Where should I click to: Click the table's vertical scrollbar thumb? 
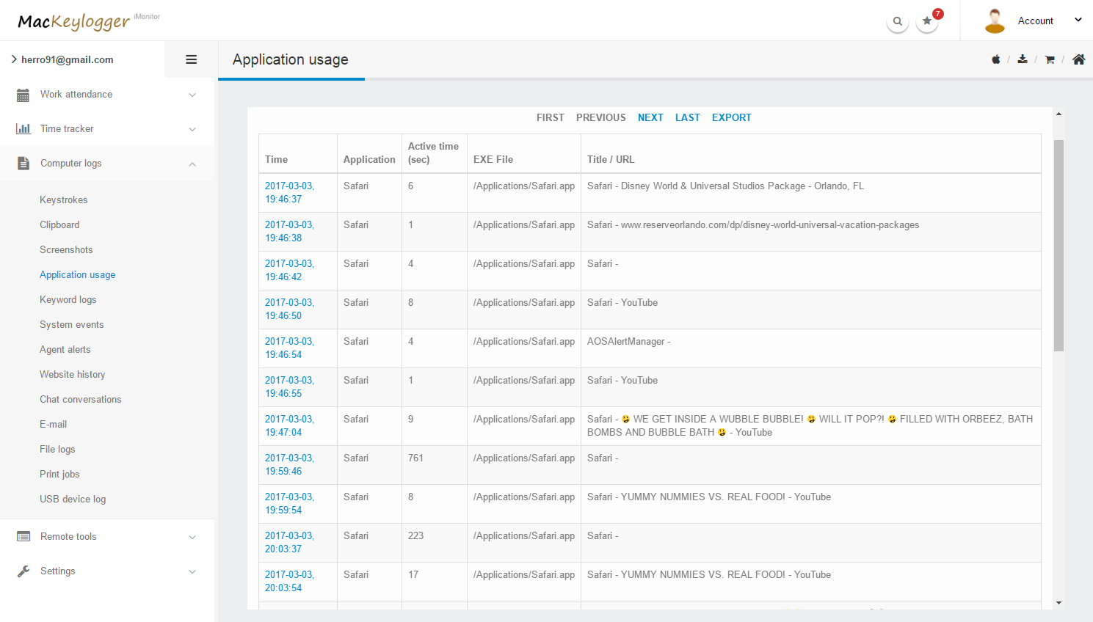(1058, 245)
